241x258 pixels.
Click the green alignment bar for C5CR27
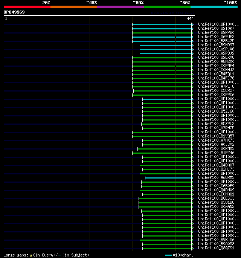tap(163, 91)
